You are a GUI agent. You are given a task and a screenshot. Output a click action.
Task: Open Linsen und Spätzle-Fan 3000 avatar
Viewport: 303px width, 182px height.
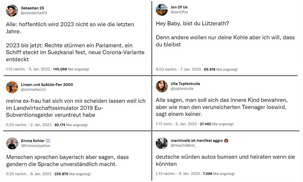[x=12, y=87]
